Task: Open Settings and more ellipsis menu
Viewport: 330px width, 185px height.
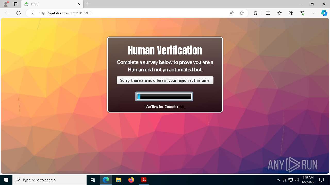Action: point(313,13)
